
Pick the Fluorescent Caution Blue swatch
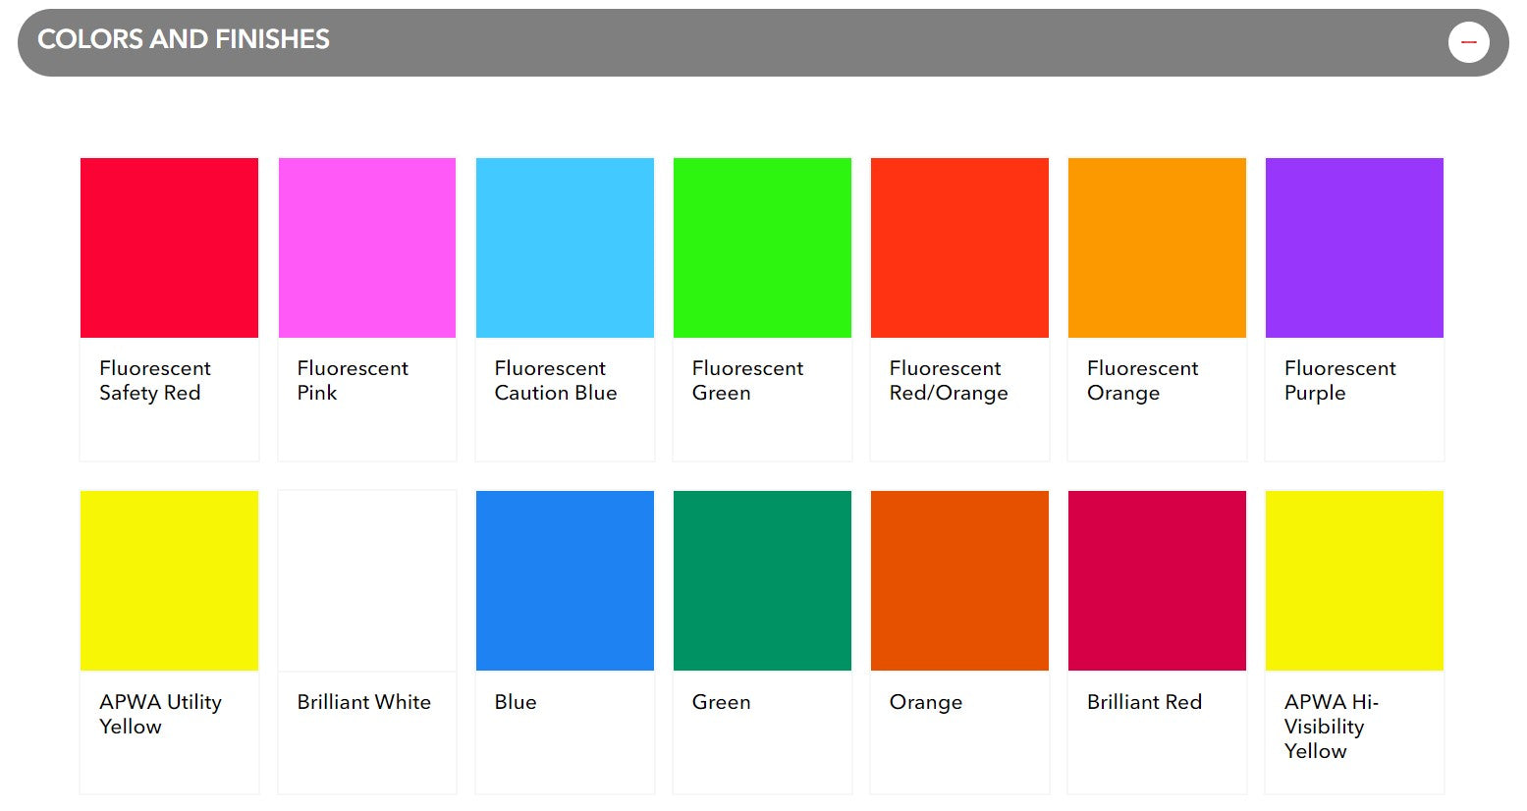(x=565, y=247)
